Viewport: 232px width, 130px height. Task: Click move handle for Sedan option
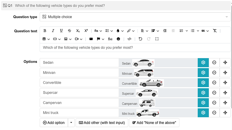tap(225, 62)
